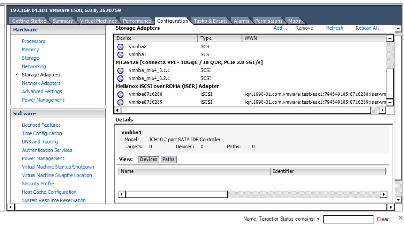Switch to the Performance tab
404x225 pixels.
(137, 21)
